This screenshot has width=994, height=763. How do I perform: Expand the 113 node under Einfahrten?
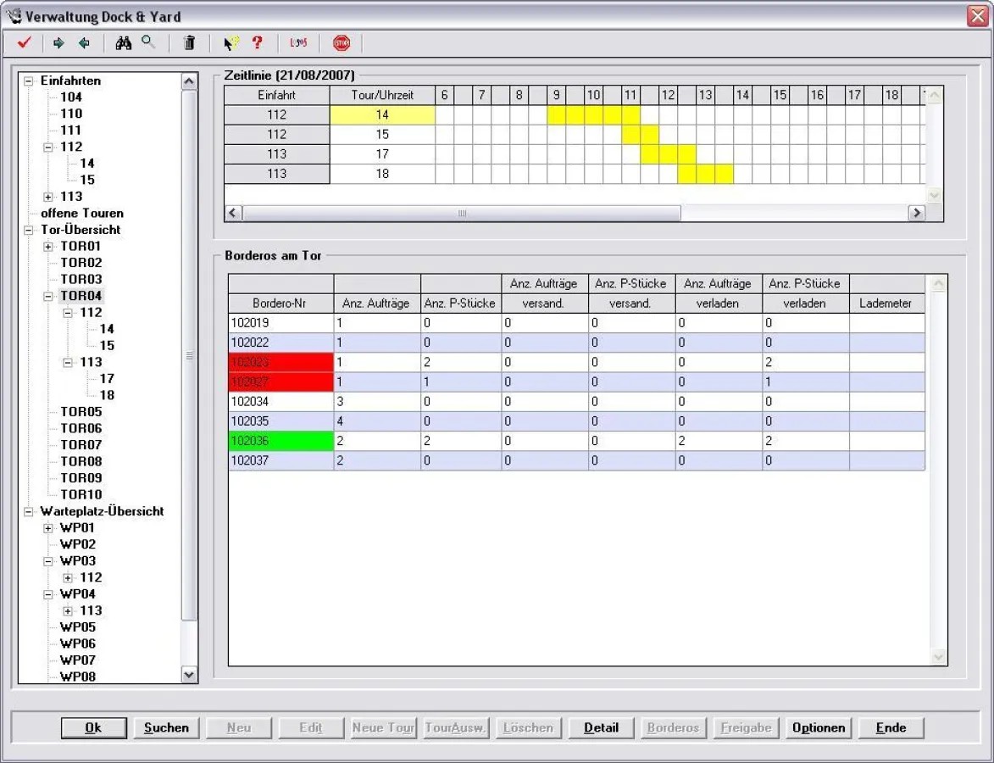pyautogui.click(x=48, y=198)
